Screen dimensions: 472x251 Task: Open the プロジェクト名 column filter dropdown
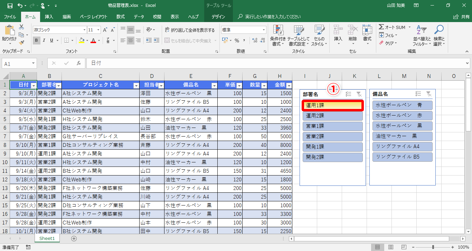tap(136, 86)
